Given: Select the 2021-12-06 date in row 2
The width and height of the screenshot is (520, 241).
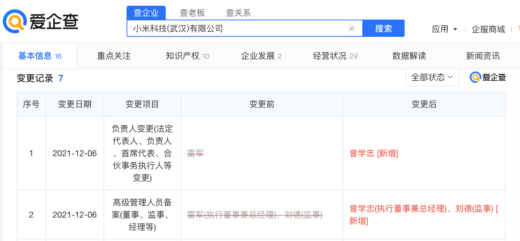Looking at the screenshot, I should (x=75, y=215).
